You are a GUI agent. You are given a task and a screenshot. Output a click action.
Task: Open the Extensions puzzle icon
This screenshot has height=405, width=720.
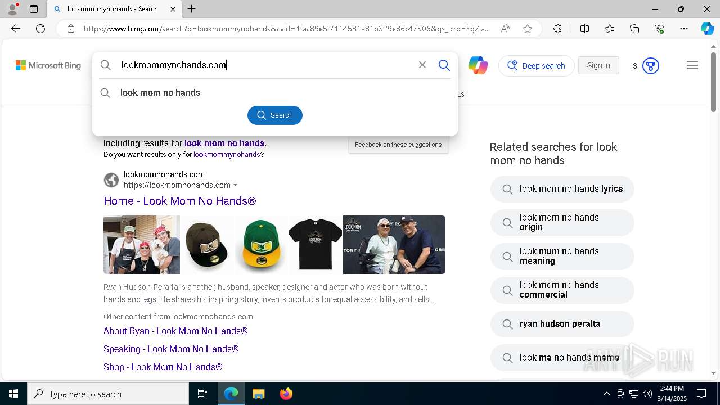(557, 29)
